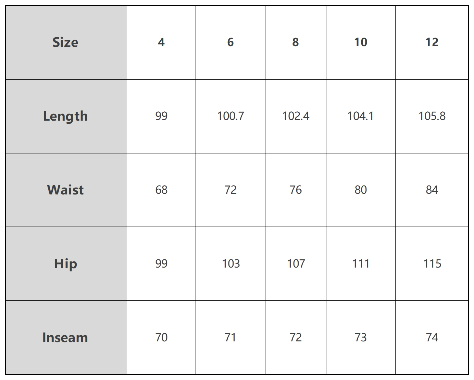Select size 12 column header

[432, 42]
